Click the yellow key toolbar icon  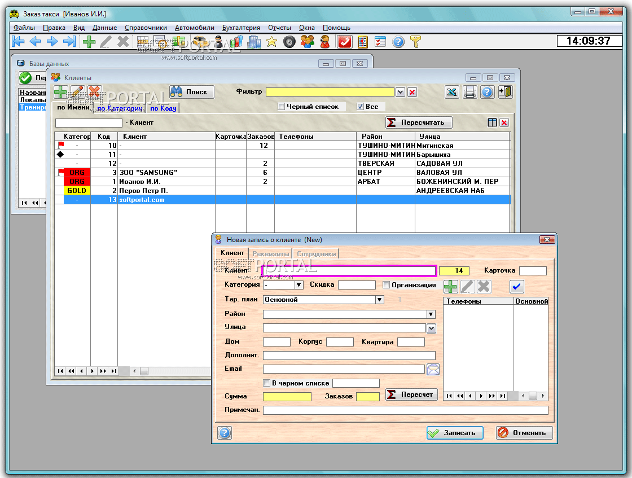click(415, 42)
